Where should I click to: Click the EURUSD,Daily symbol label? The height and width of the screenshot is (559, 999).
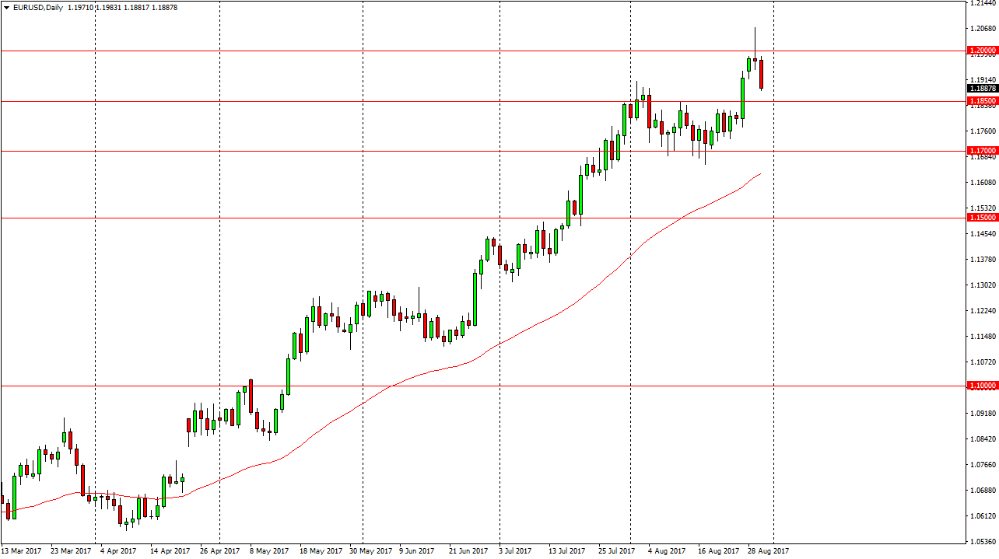(x=39, y=7)
